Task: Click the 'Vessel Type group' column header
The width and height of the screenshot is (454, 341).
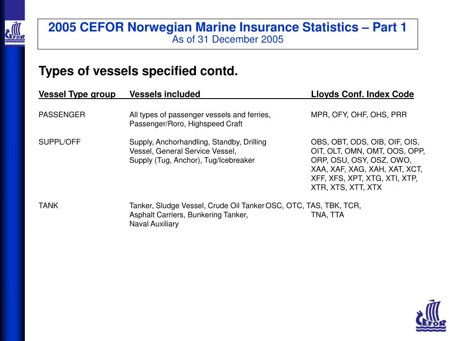Action: tap(77, 94)
